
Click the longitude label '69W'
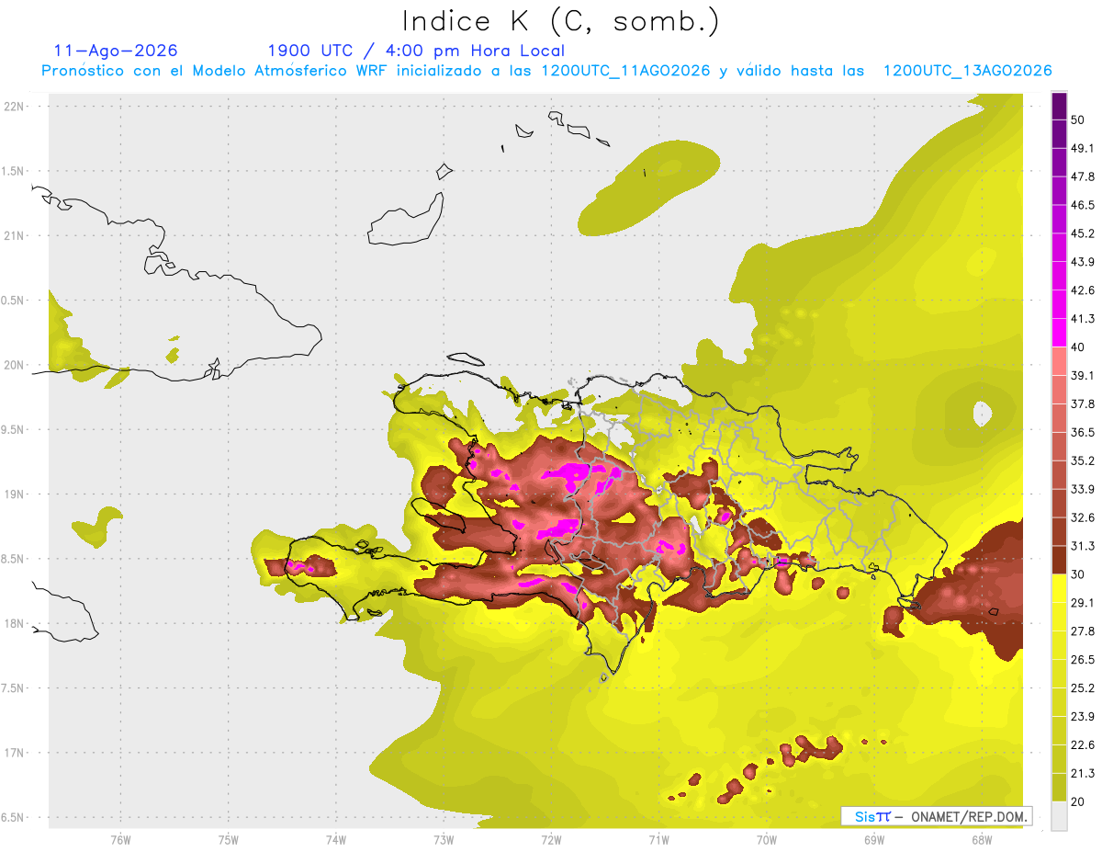coord(873,840)
